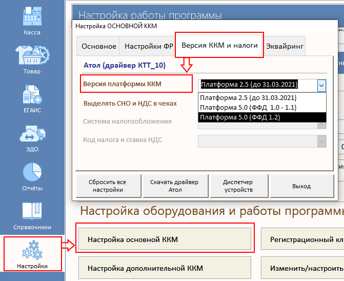This screenshot has width=344, height=281.
Task: Switch to the Эквайринг tab
Action: 284,46
